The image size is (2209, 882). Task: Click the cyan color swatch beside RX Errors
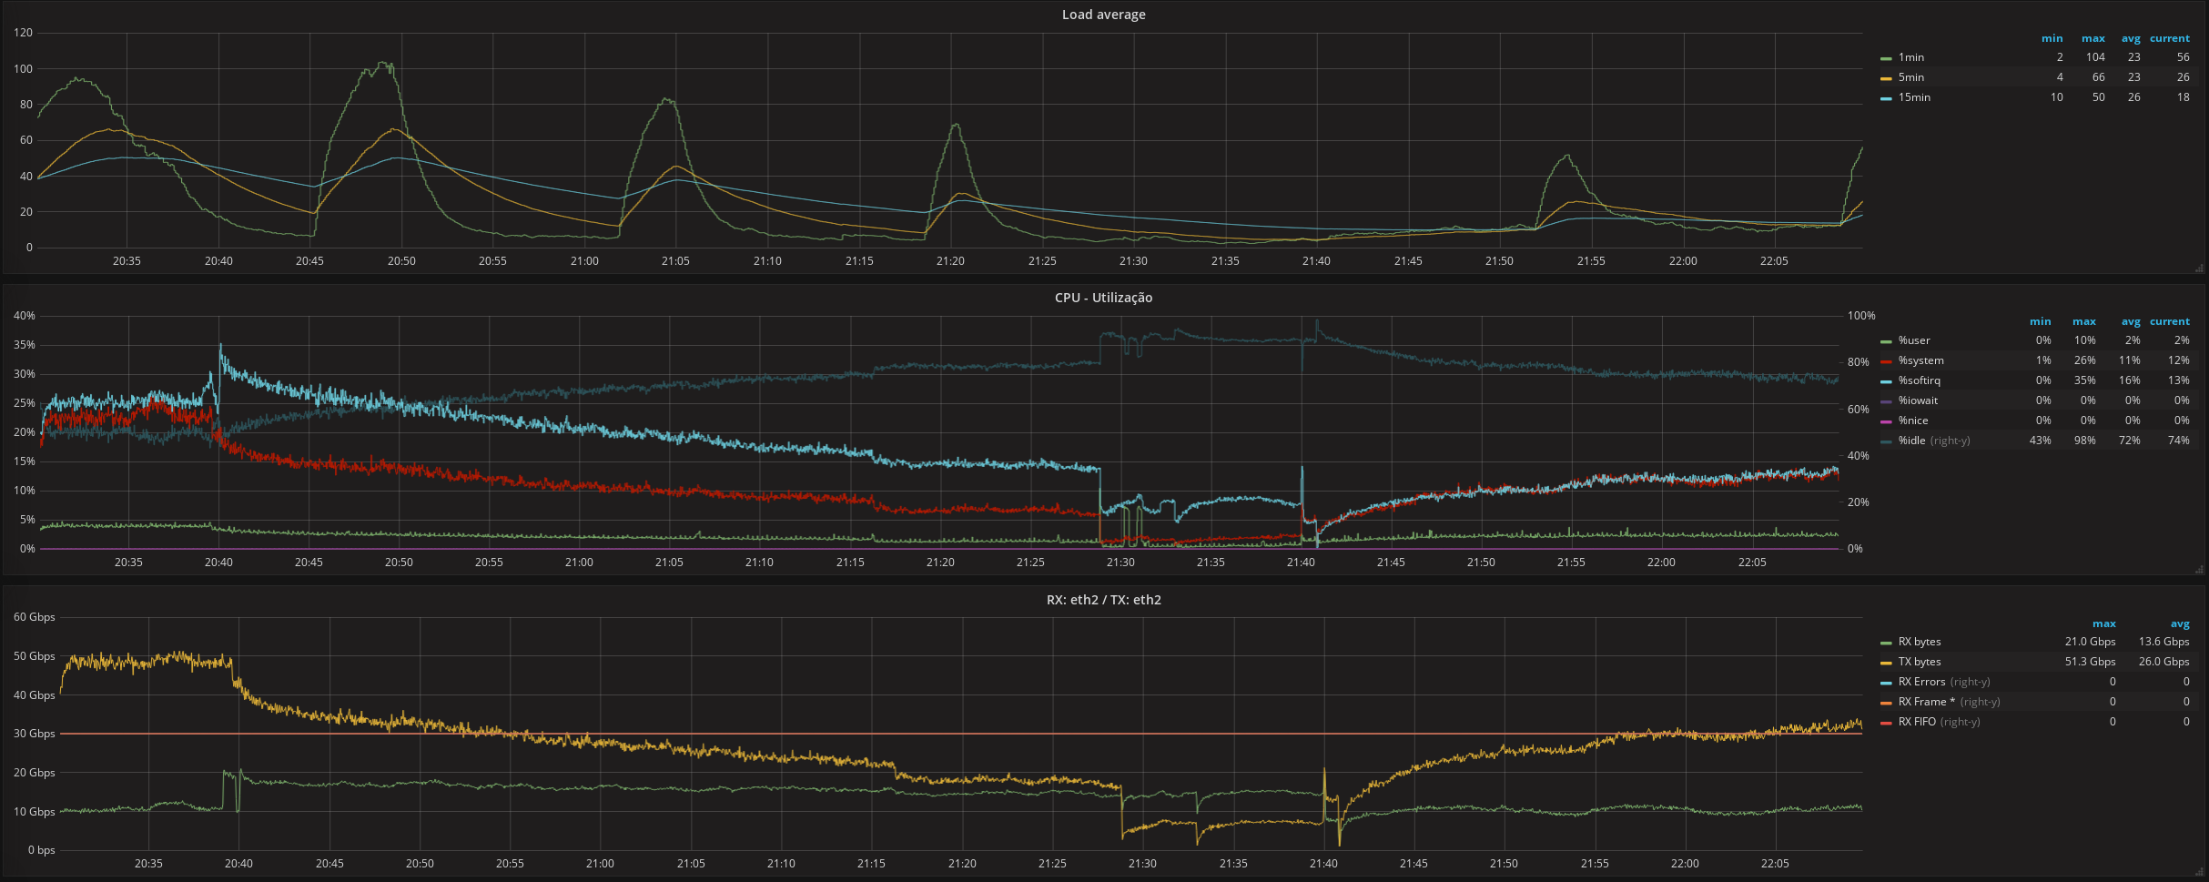point(1886,683)
